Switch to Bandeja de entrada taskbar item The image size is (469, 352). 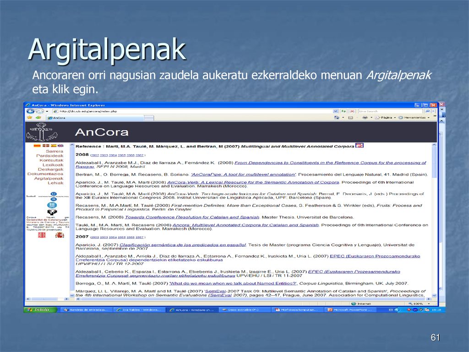[87, 310]
